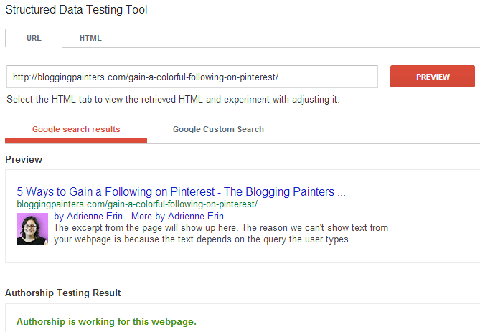This screenshot has width=480, height=332.
Task: Open the 'by Adrienne Erin' author link
Action: (88, 217)
